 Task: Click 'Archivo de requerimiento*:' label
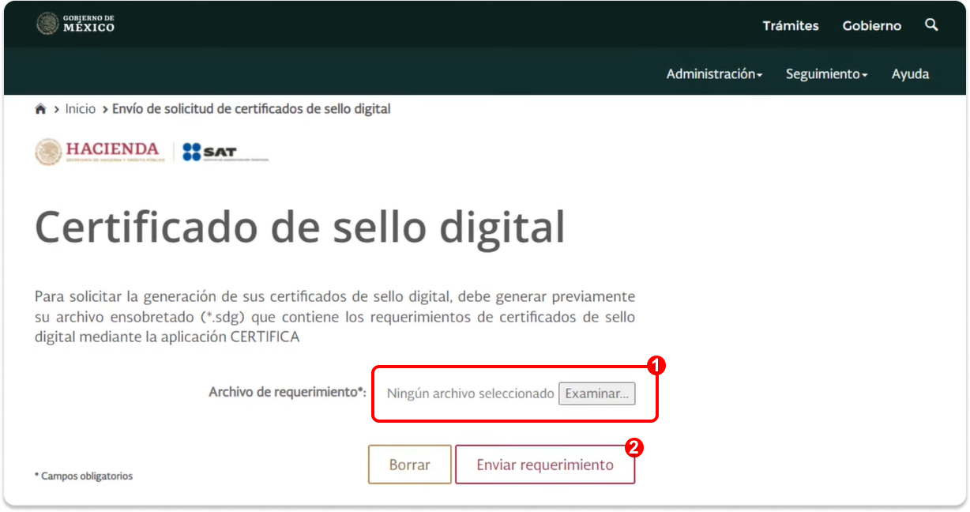click(288, 392)
